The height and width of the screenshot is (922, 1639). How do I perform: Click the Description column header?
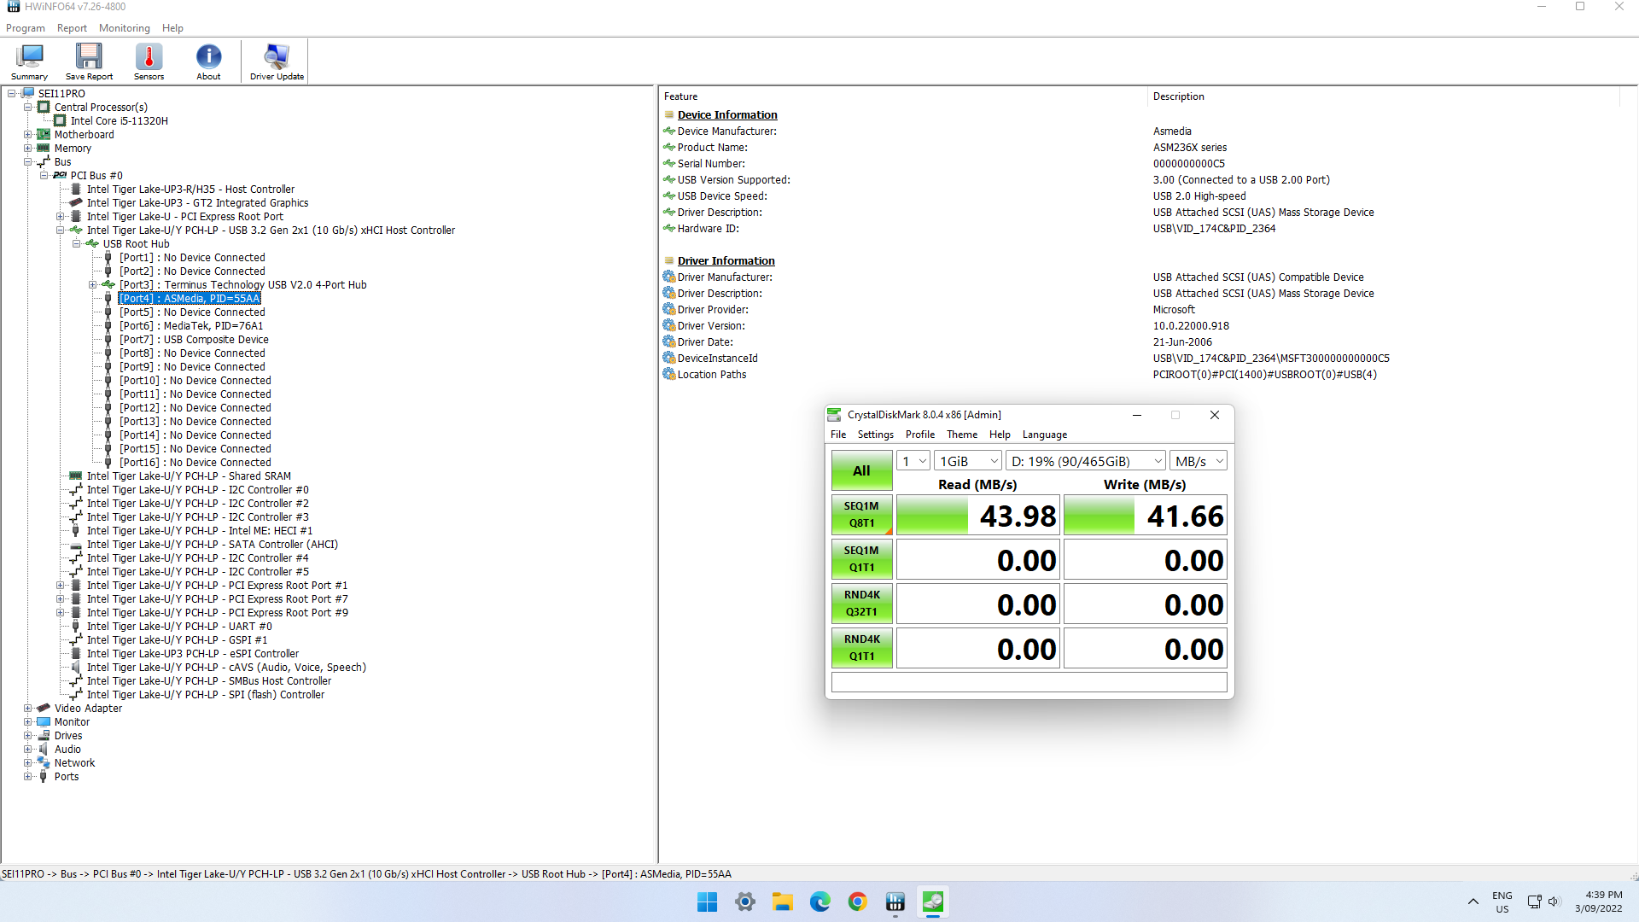point(1178,96)
